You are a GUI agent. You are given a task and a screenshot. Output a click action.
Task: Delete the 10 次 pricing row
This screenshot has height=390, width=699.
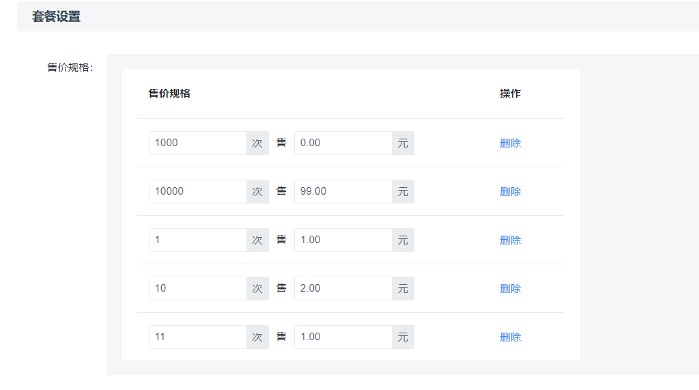[510, 289]
